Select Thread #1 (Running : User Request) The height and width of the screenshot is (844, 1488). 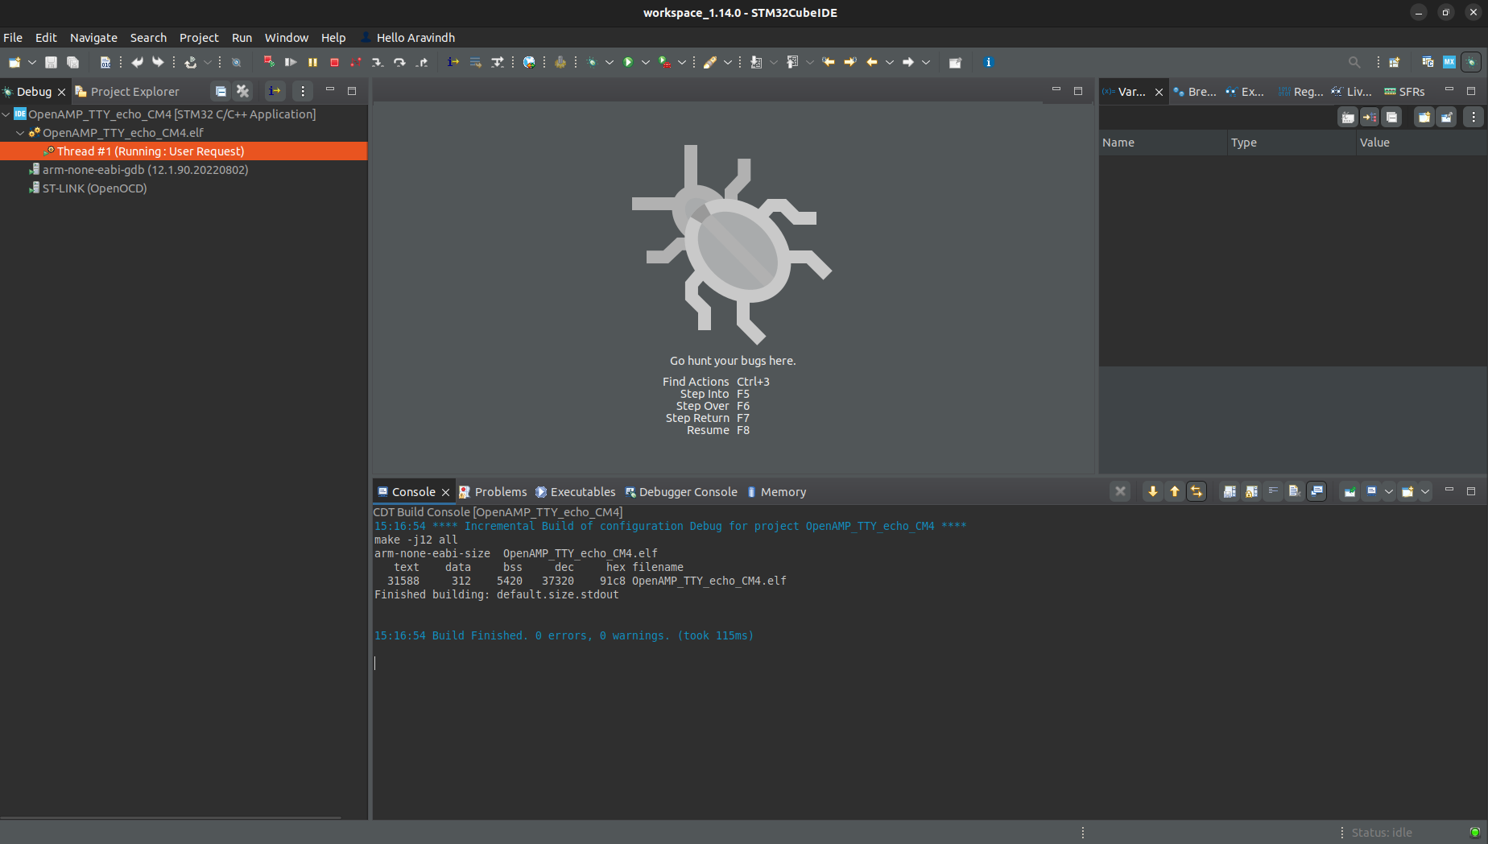coord(150,151)
